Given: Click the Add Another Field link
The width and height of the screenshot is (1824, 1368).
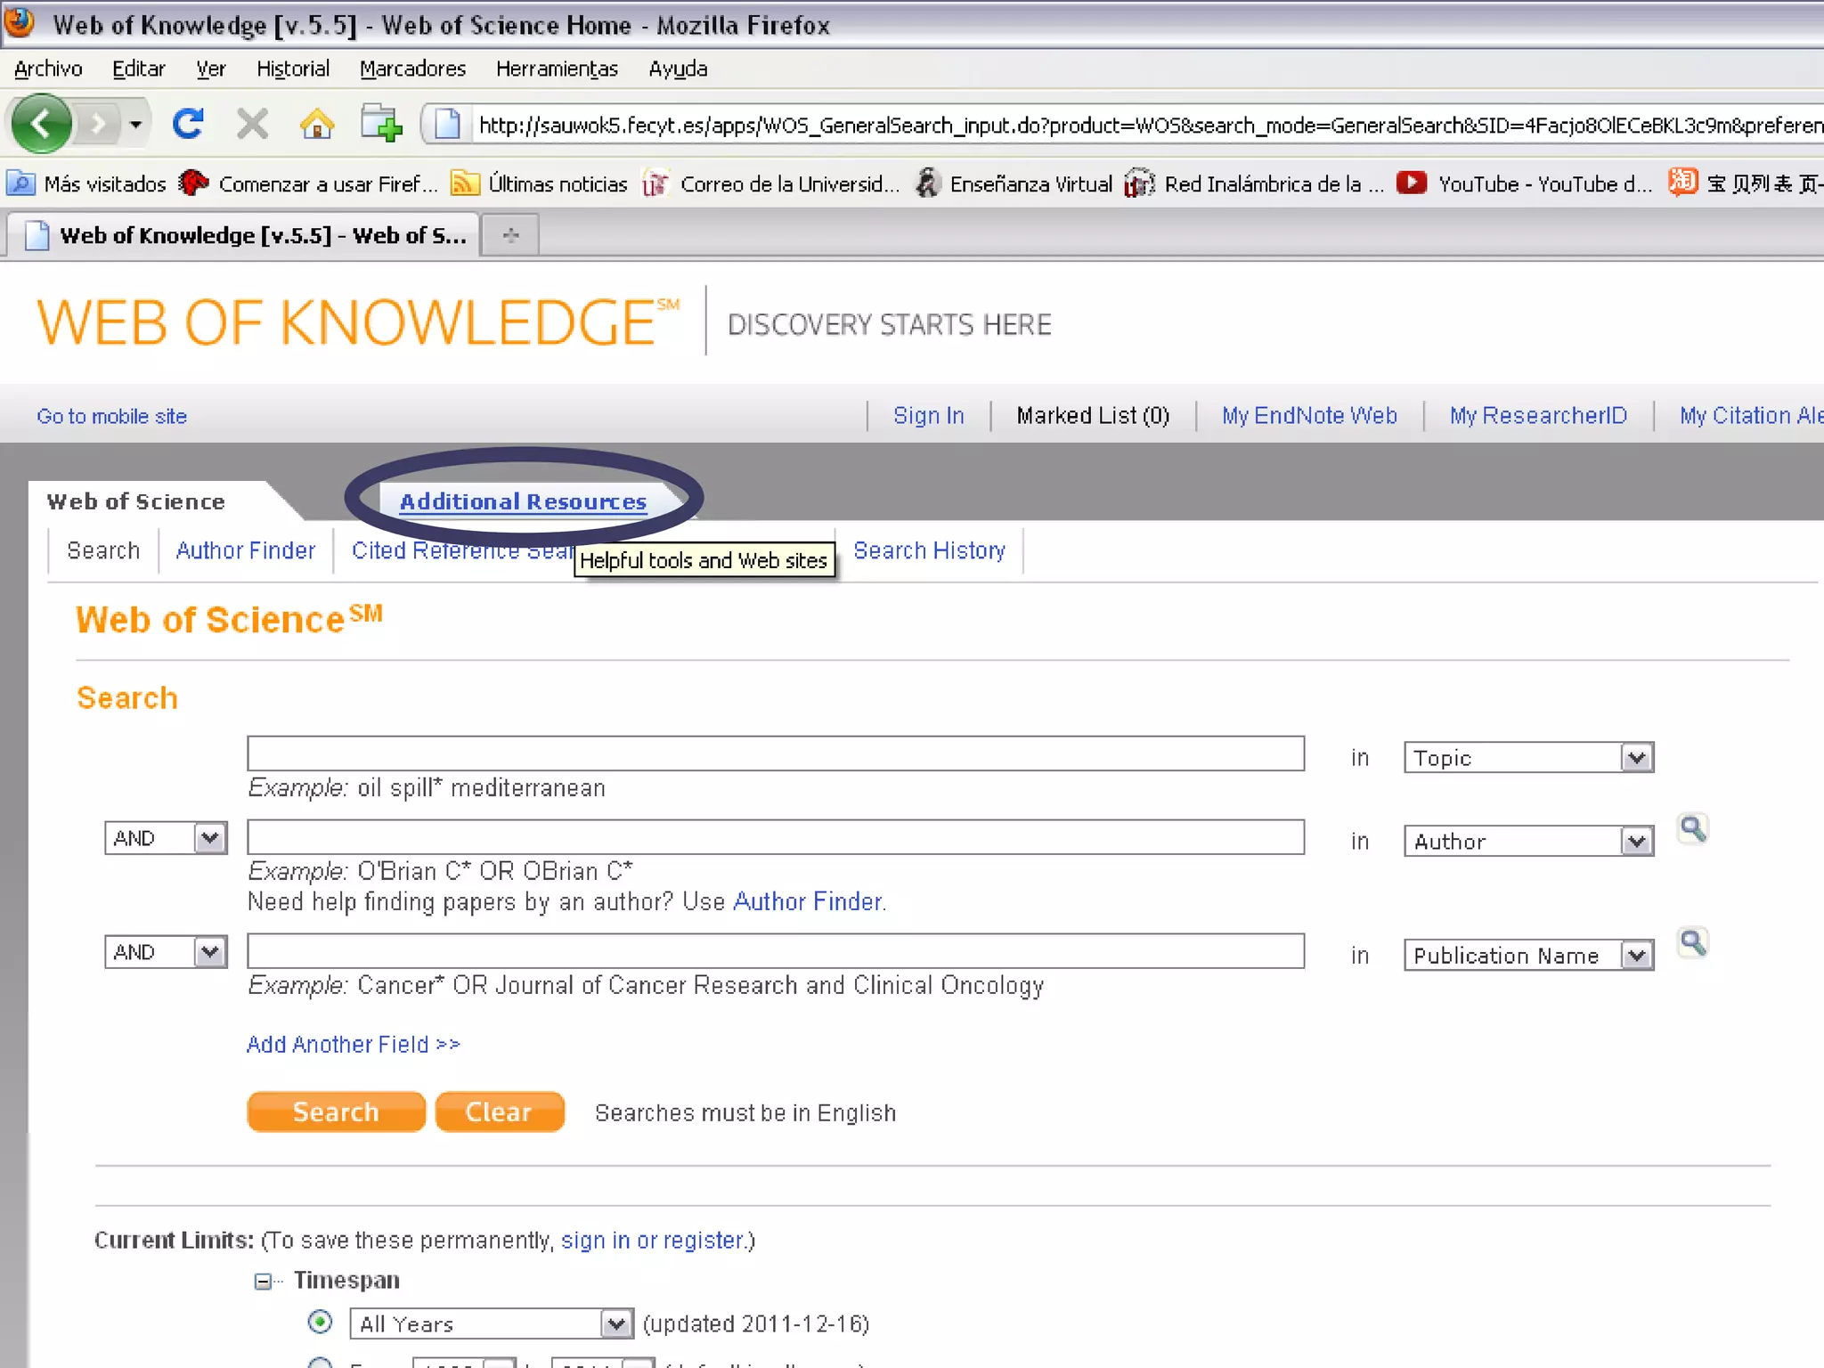Looking at the screenshot, I should (x=353, y=1044).
